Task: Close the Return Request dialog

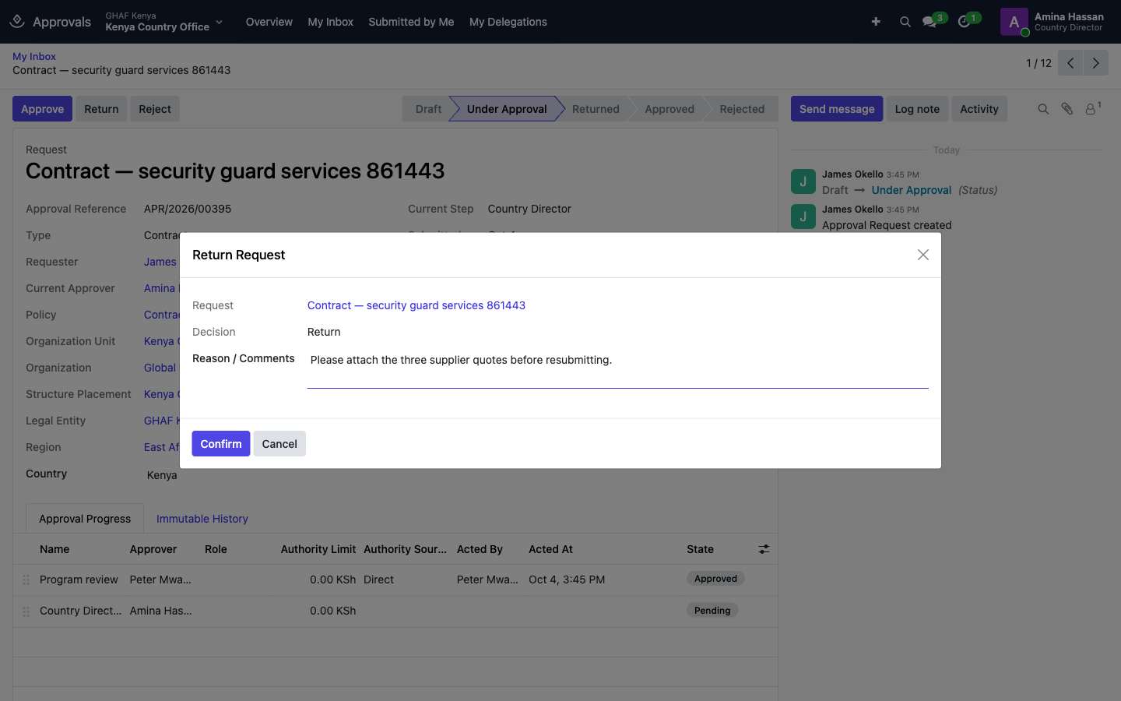Action: point(922,255)
